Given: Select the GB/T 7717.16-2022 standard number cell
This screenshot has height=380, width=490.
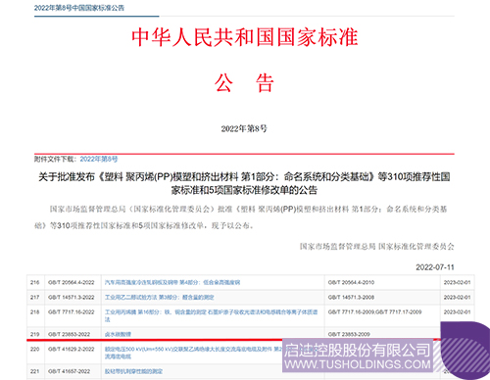Looking at the screenshot, I should click(x=72, y=312).
